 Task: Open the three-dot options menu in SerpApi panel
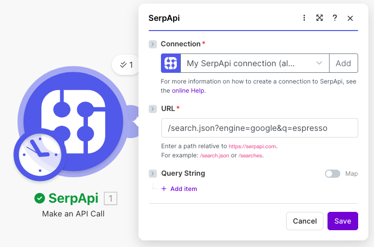pos(304,18)
